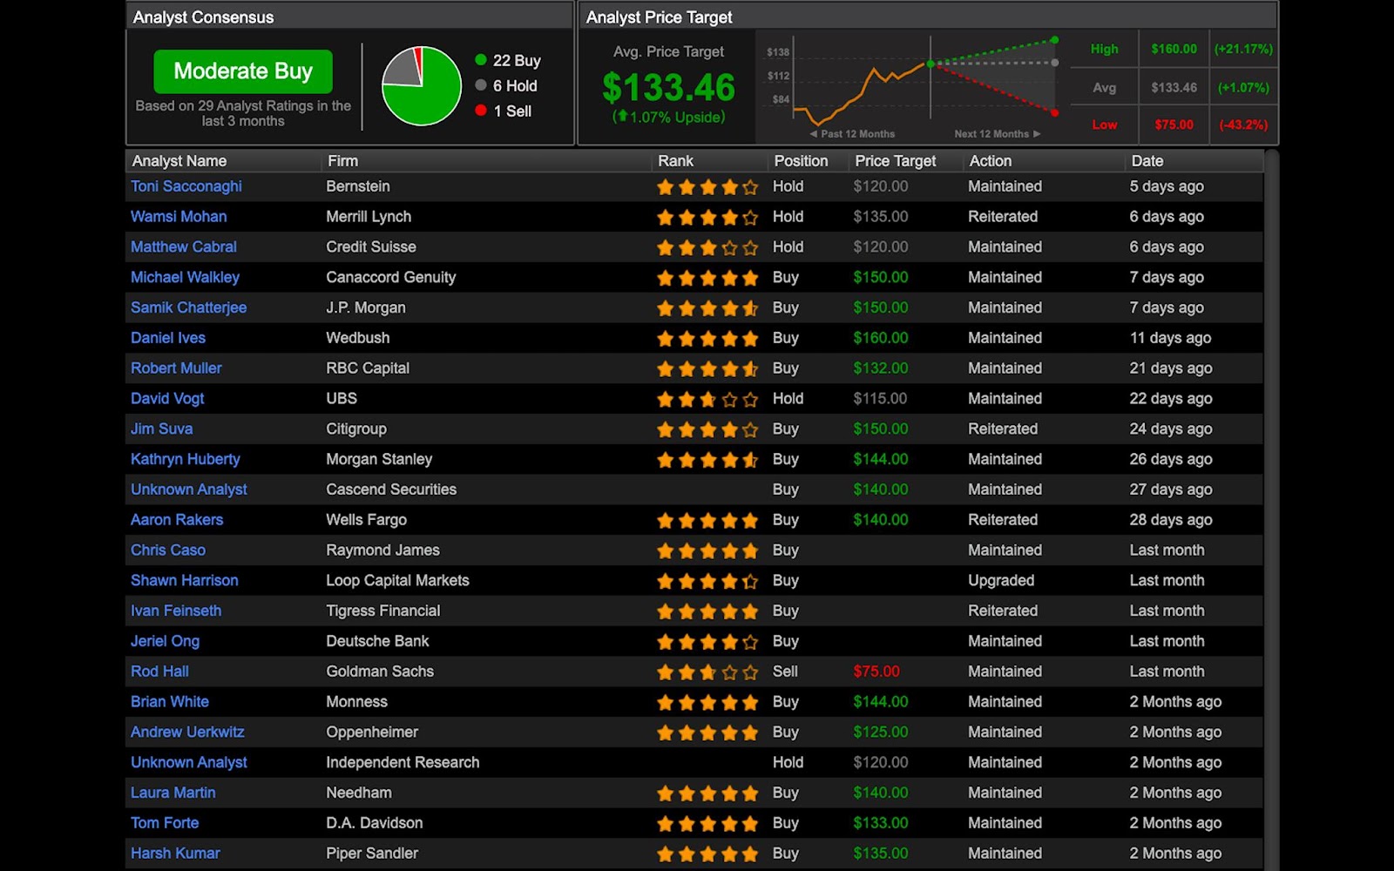Viewport: 1394px width, 871px height.
Task: Sort by Analyst Name column header
Action: (179, 161)
